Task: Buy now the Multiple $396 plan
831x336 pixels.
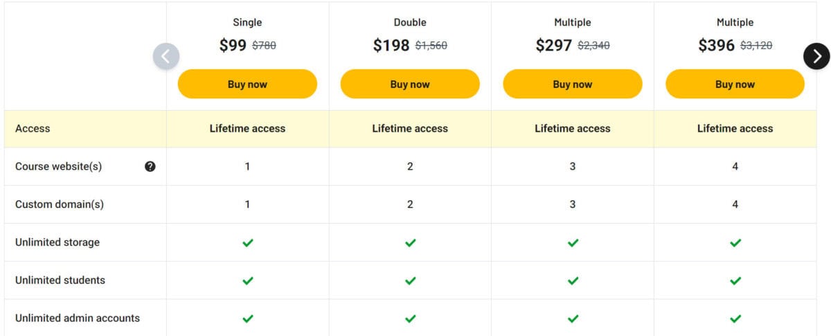Action: [735, 84]
